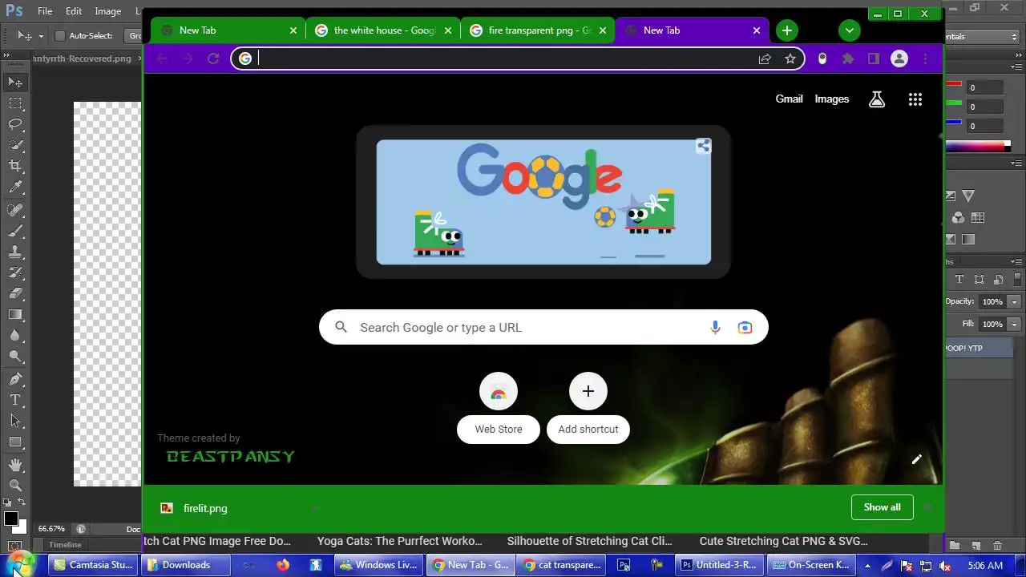1026x577 pixels.
Task: Select the Gradient tool
Action: 15,315
